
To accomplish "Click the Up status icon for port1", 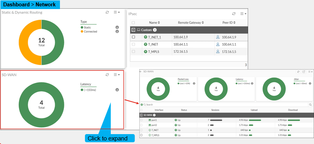I will (x=176, y=120).
